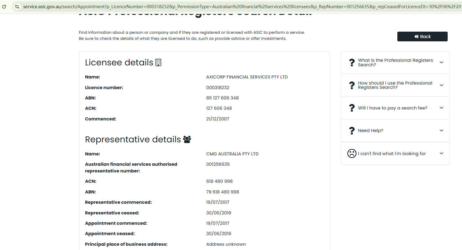Click question mark icon beside How should I use

(352, 85)
